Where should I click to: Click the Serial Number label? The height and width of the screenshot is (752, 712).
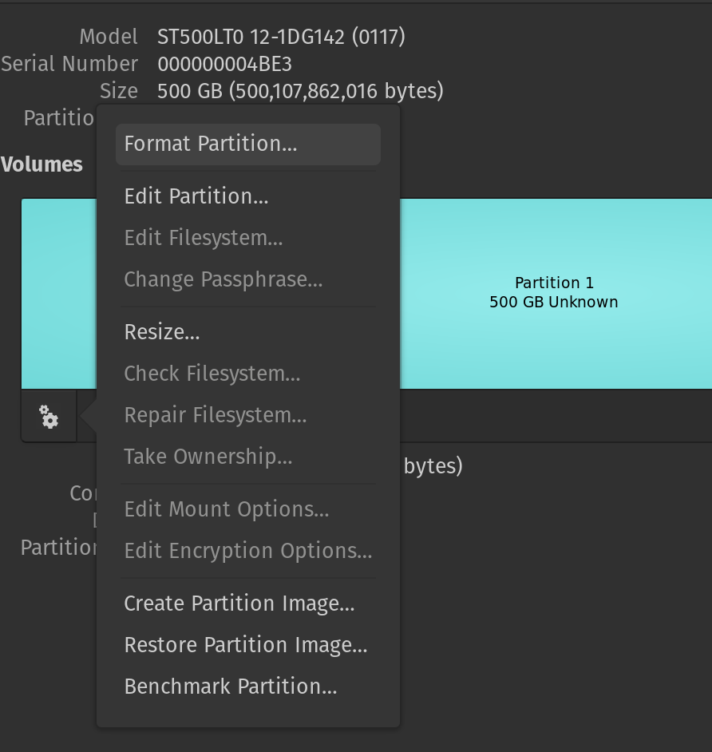69,64
